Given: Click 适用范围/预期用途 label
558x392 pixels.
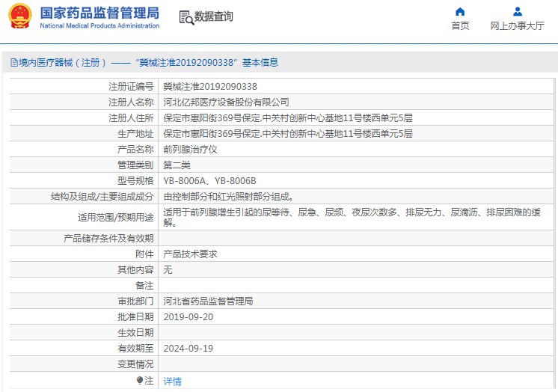Looking at the screenshot, I should tap(116, 217).
